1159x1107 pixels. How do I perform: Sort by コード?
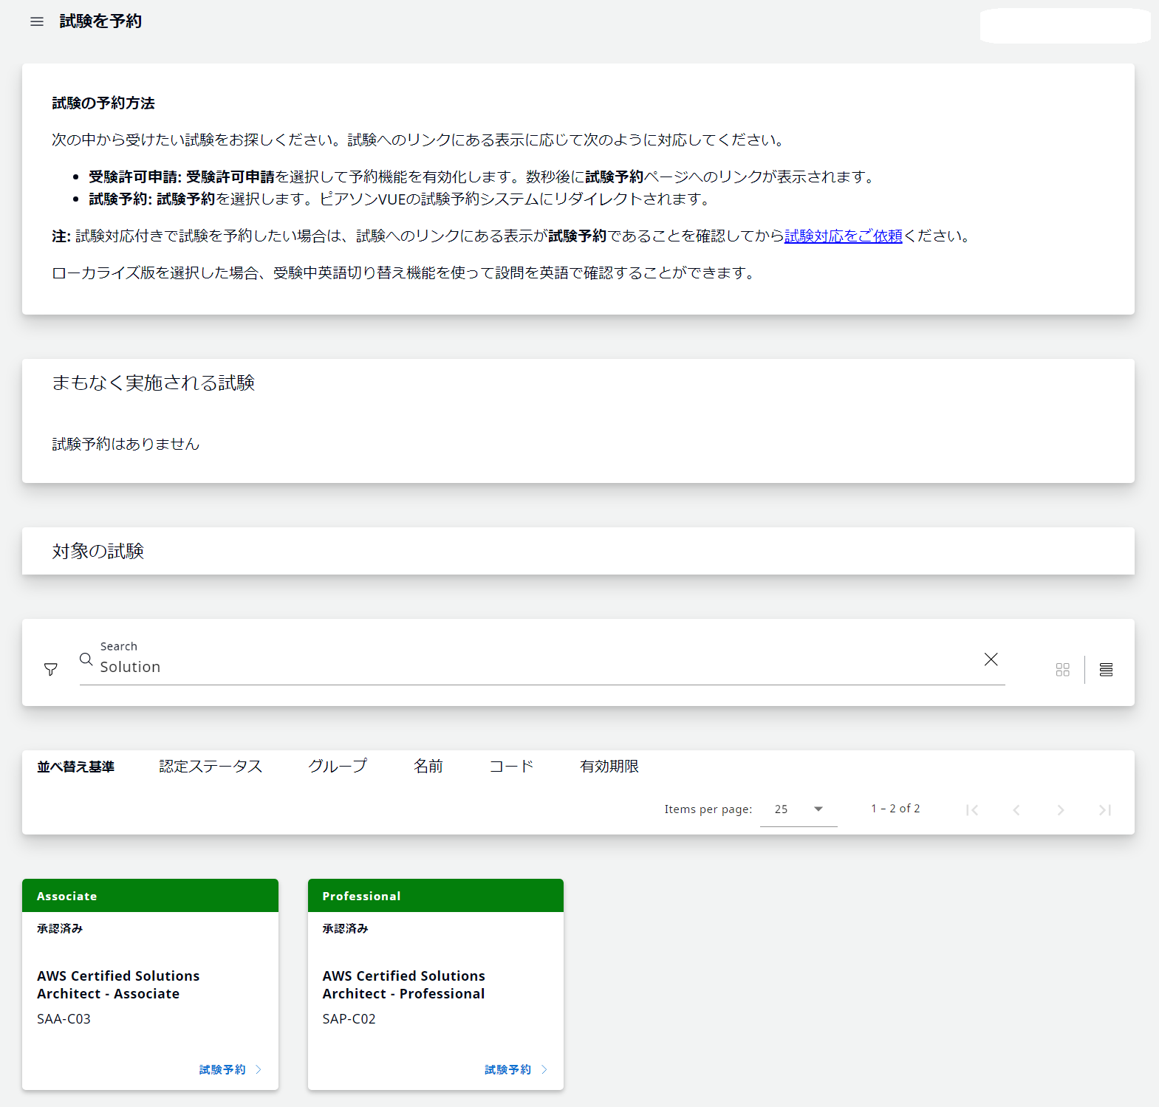[x=511, y=767]
